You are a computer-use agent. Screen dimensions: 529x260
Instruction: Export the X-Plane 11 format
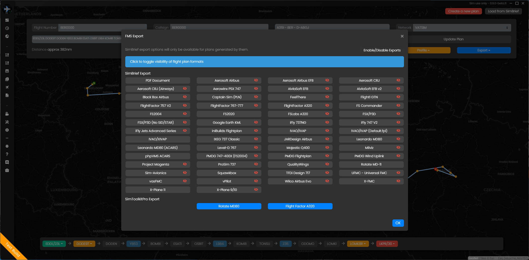point(158,190)
